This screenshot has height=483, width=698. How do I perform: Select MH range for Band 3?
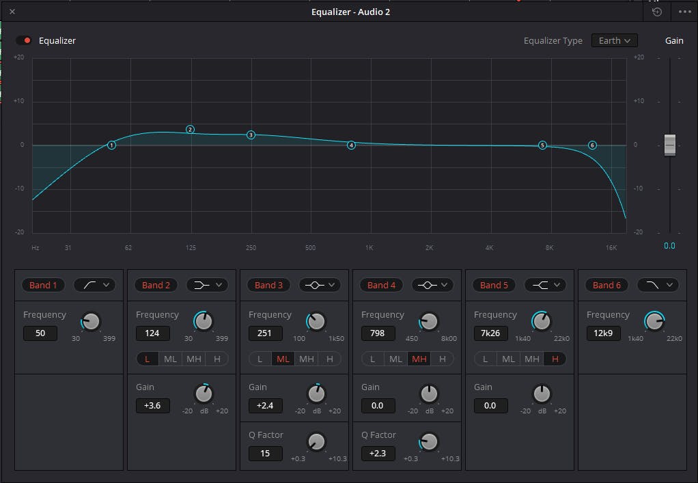(306, 359)
